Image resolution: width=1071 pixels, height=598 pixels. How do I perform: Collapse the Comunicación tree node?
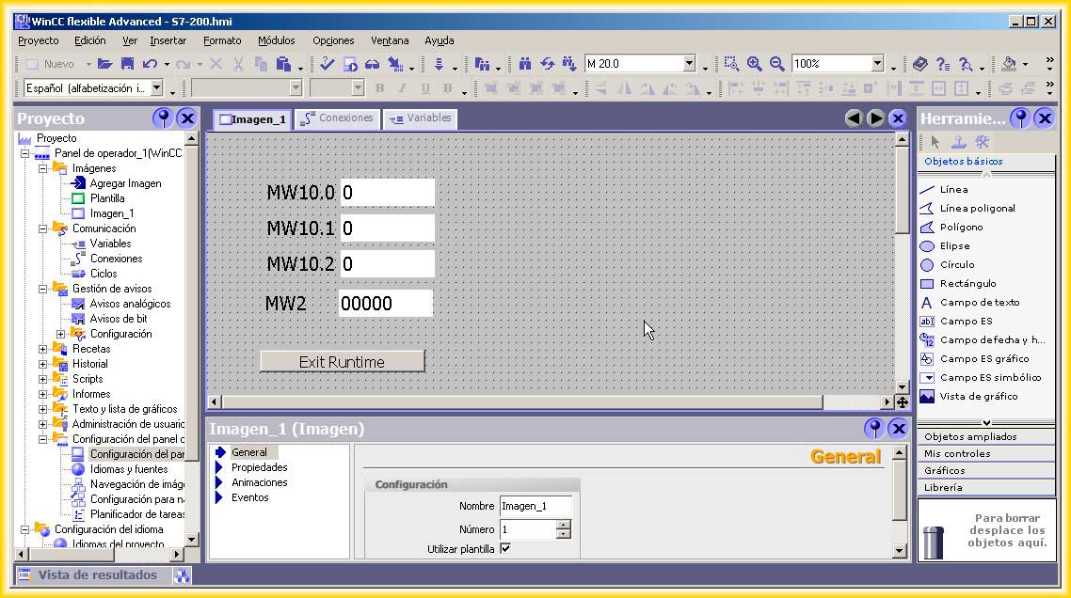[x=43, y=228]
